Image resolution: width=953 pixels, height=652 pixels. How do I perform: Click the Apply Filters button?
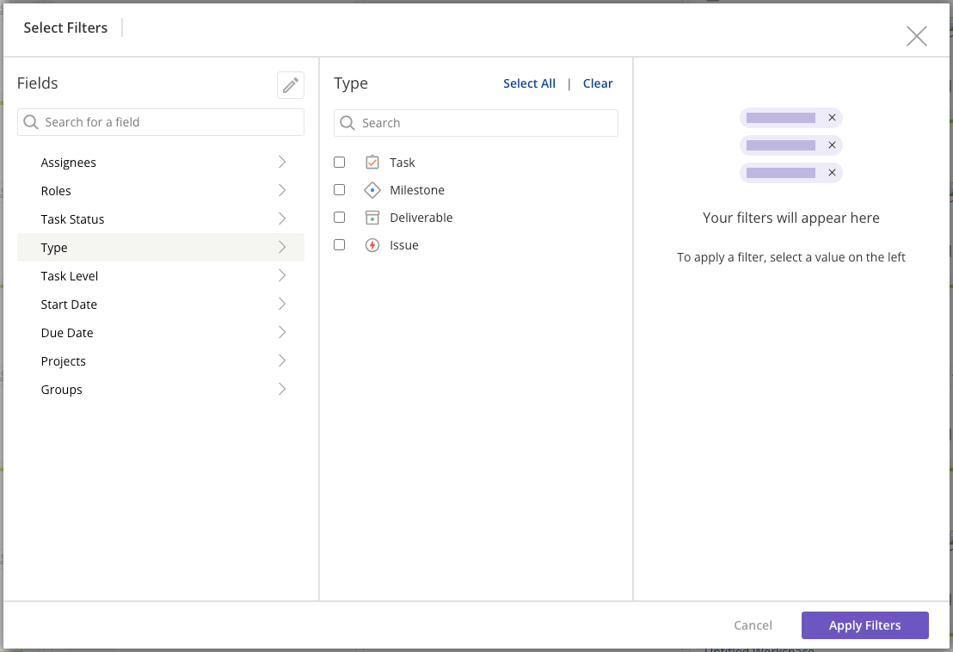coord(865,625)
